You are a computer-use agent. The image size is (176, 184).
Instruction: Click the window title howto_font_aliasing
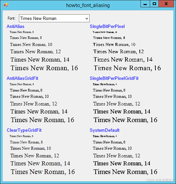(x=88, y=5)
